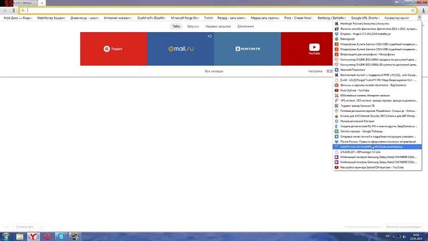This screenshot has width=428, height=241.
Task: Select 'Бесплатный хостинг с PHP и MySQL' entry
Action: pos(377,75)
